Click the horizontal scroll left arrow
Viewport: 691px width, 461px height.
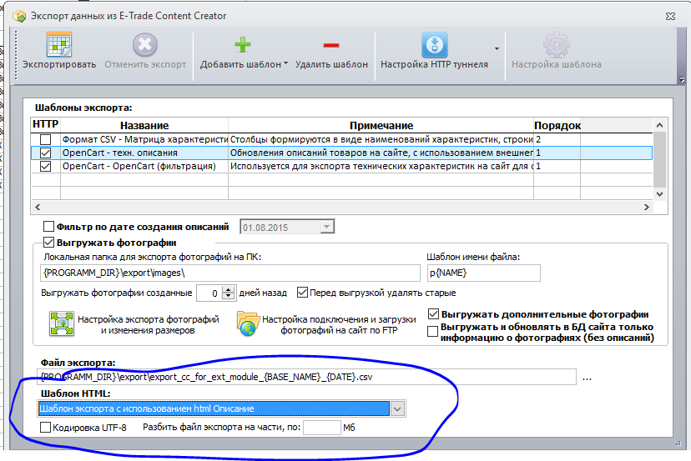pyautogui.click(x=38, y=207)
